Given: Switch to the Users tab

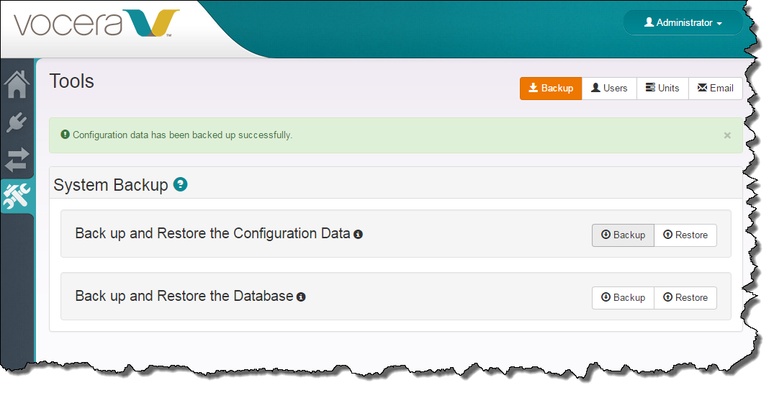Looking at the screenshot, I should [x=610, y=89].
